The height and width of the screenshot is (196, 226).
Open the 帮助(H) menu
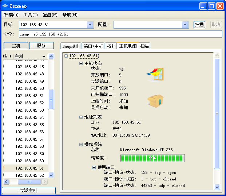[70, 15]
